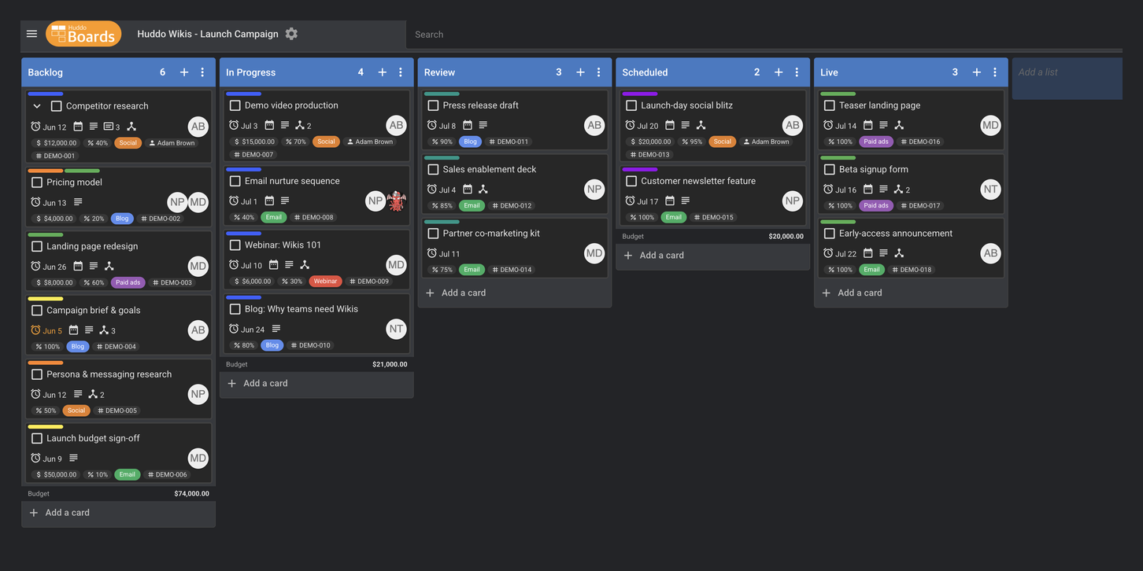The width and height of the screenshot is (1143, 571).
Task: Click calendar icon on Demo video production card
Action: click(269, 126)
